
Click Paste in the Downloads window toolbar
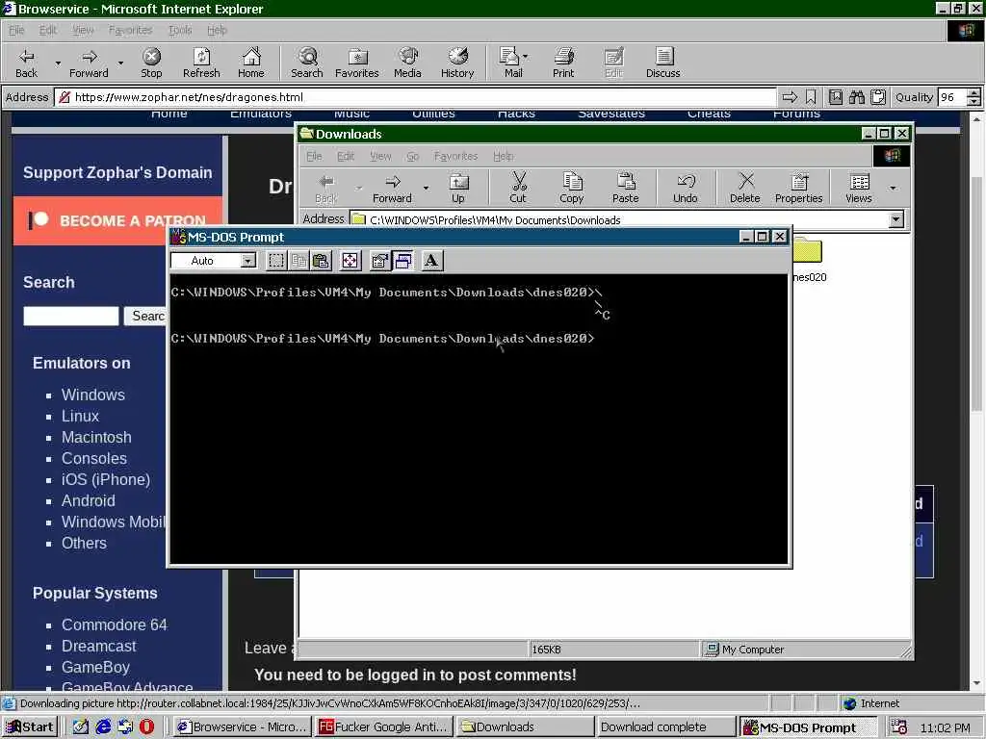pyautogui.click(x=625, y=189)
